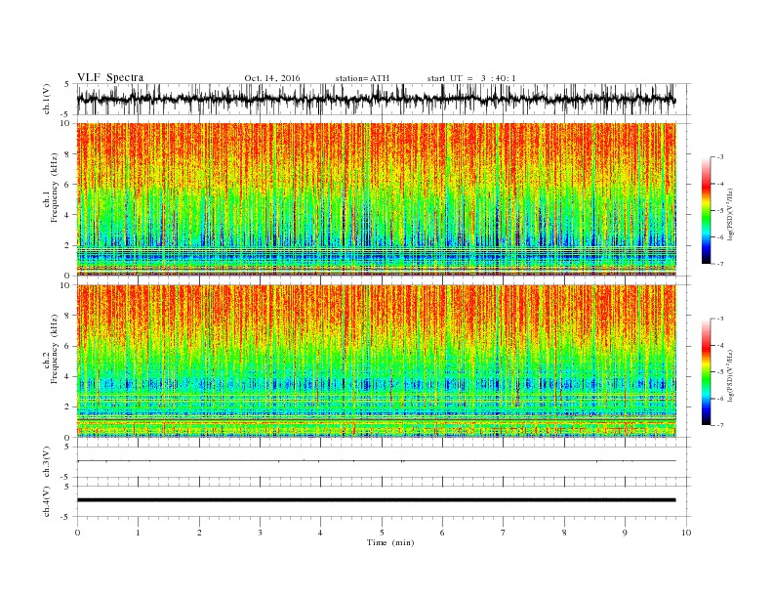The height and width of the screenshot is (598, 773).
Task: Click the "ch.3(V)" axis label
Action: (46, 462)
